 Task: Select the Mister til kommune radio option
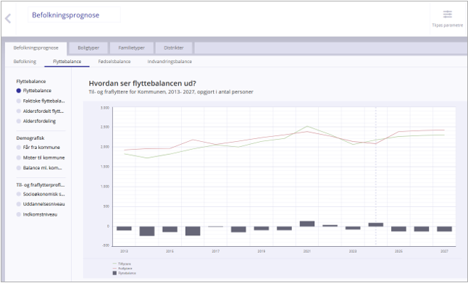(x=19, y=158)
